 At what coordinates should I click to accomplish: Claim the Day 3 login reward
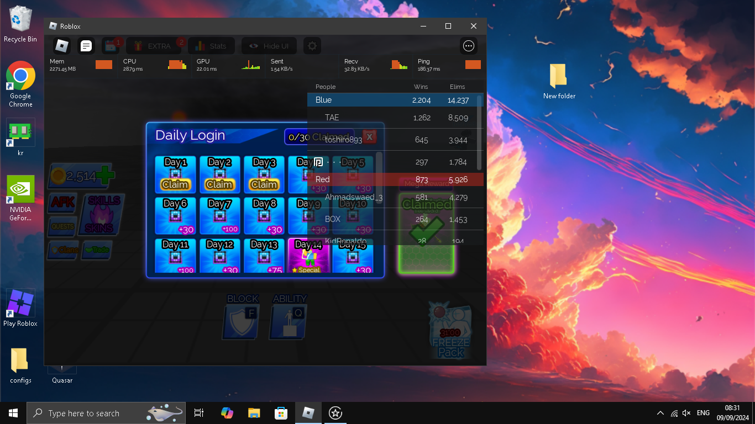pyautogui.click(x=264, y=184)
